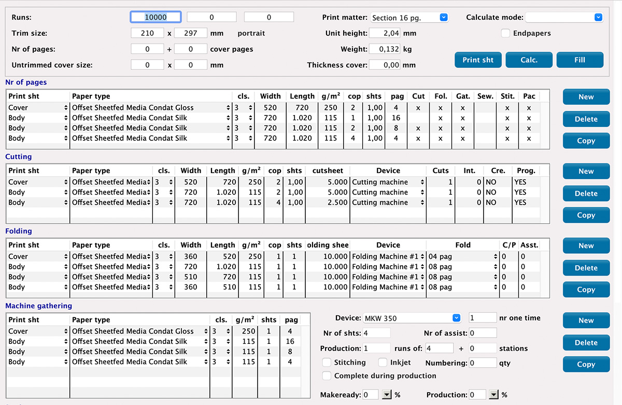Click the Unit height field 2,04
This screenshot has height=405, width=622.
pyautogui.click(x=385, y=33)
